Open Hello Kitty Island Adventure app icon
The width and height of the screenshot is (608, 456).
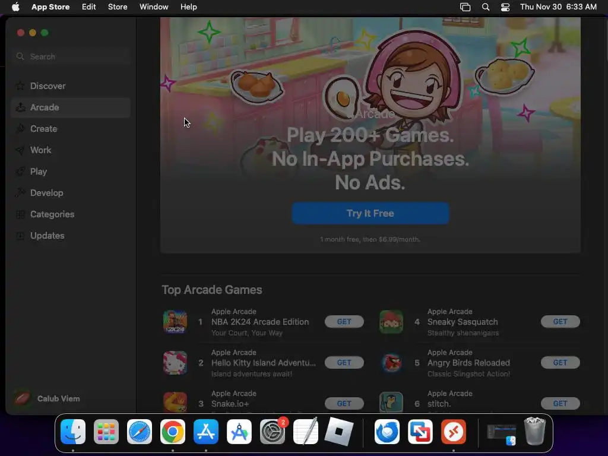(x=175, y=363)
